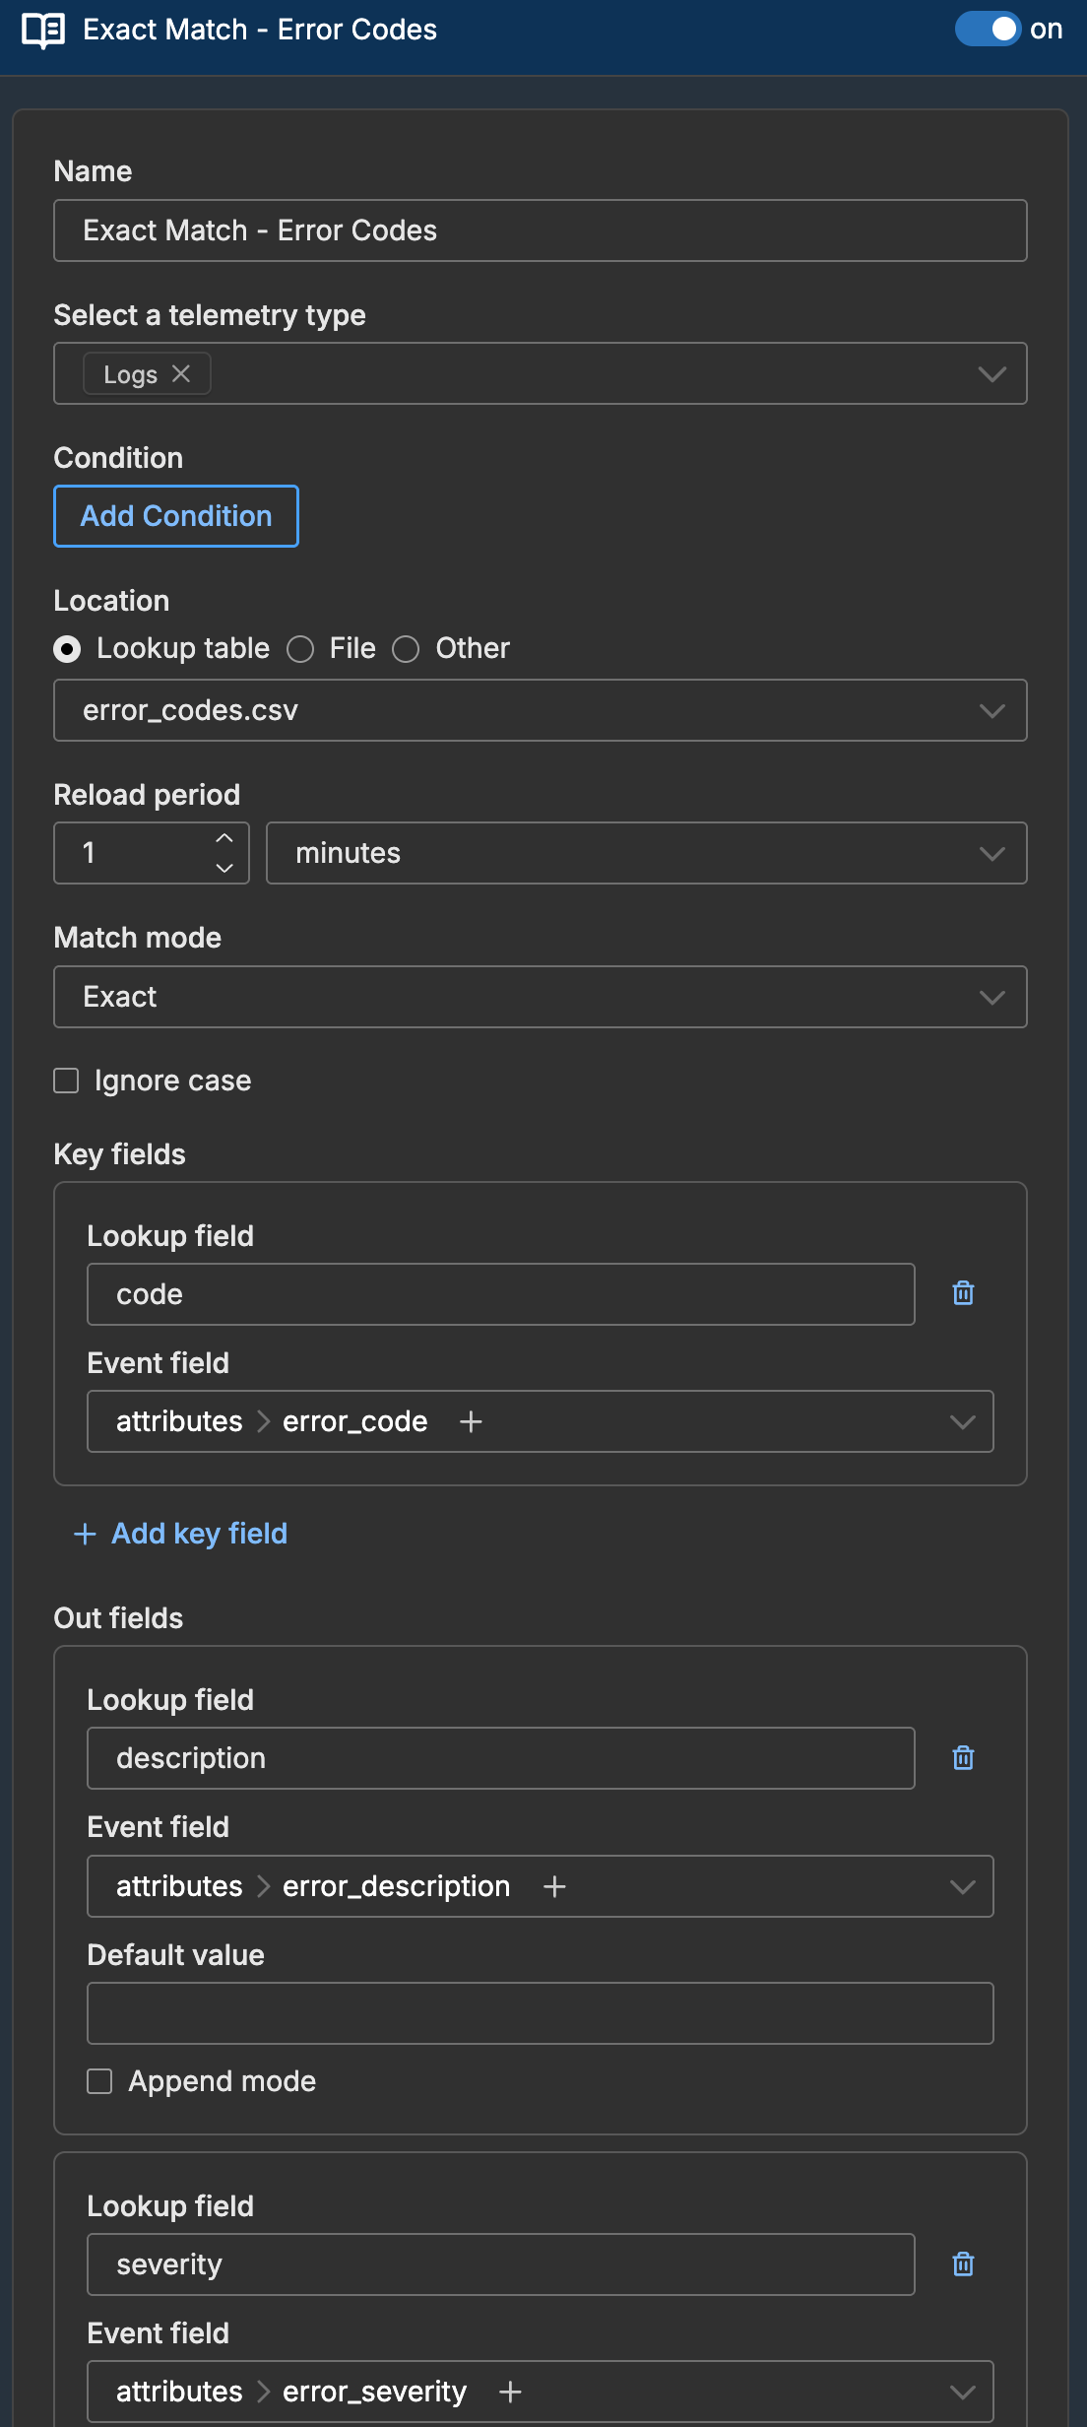Enable the Append mode checkbox
Screen dimensions: 1087x2427
99,2081
